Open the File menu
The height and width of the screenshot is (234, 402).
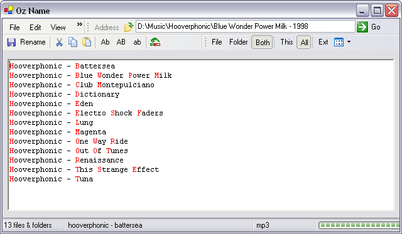point(14,28)
